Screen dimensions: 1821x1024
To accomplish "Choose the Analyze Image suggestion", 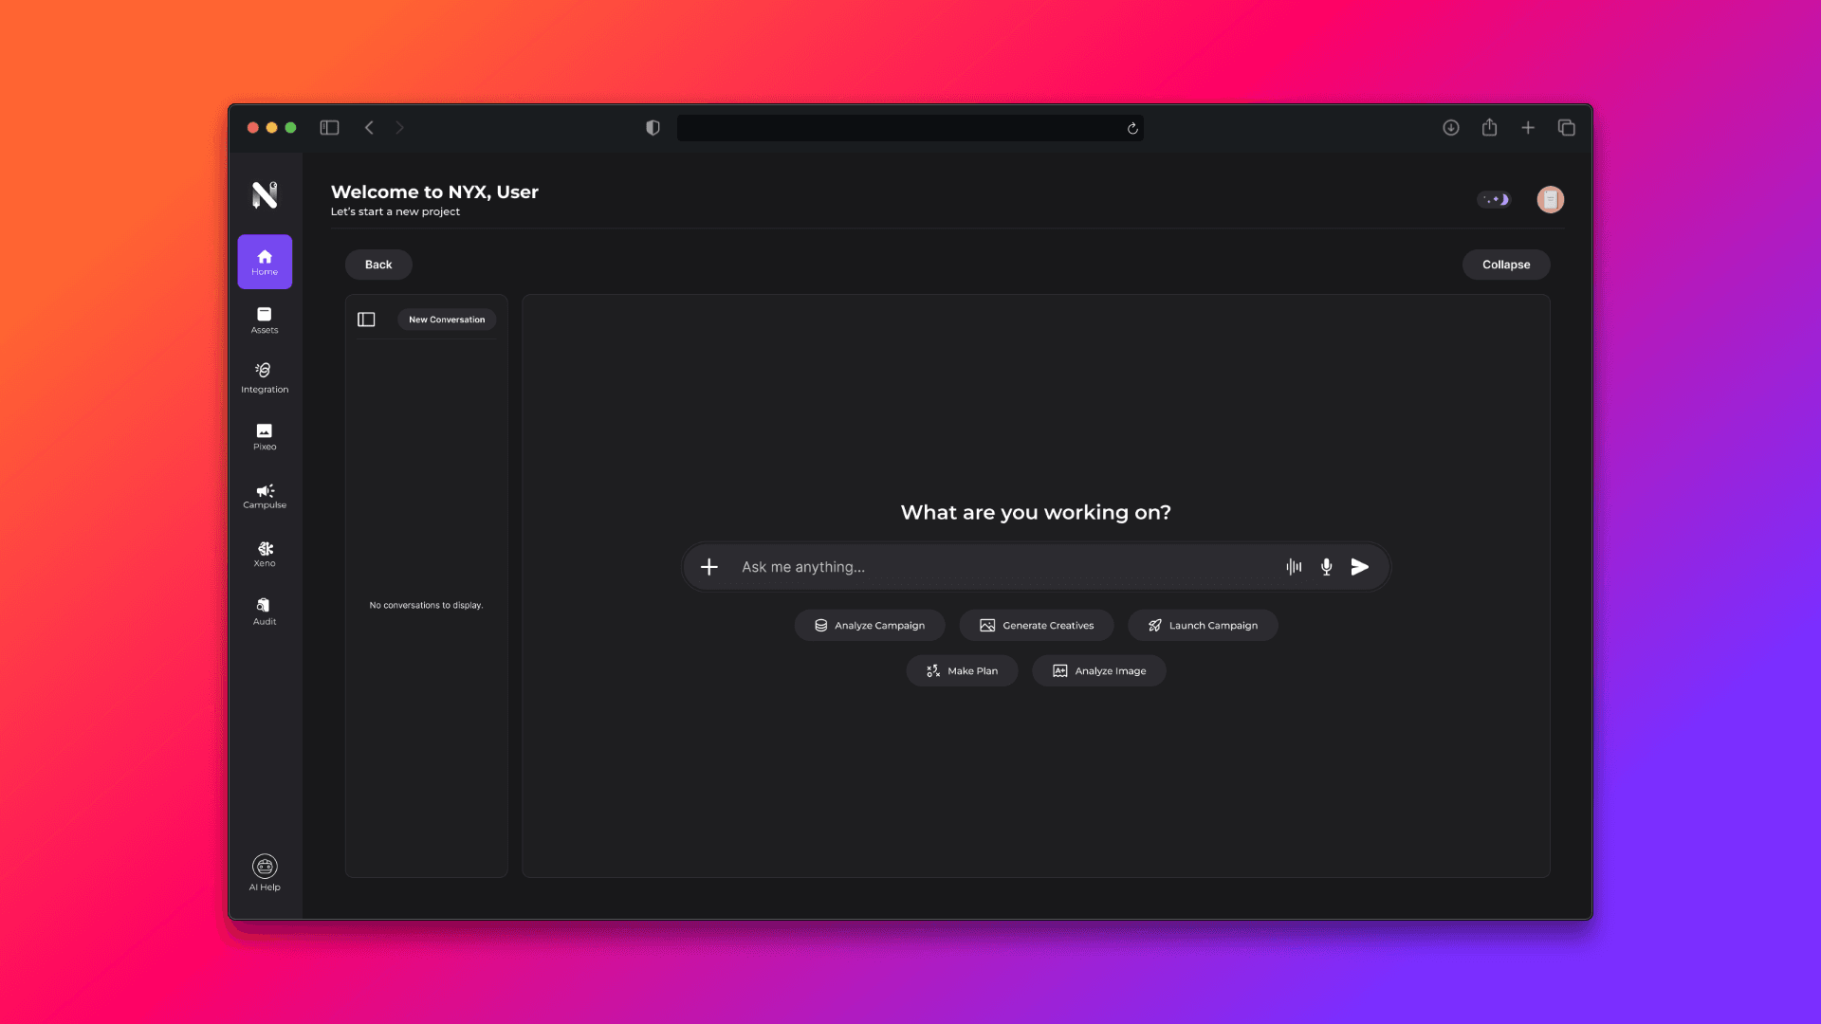I will [x=1099, y=671].
